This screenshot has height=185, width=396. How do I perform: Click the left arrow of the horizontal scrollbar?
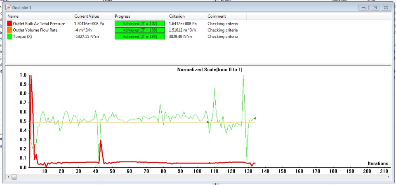(7, 177)
